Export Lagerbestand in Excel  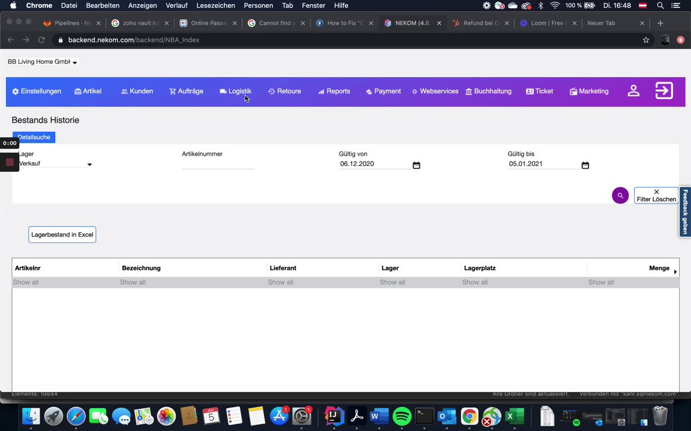[x=62, y=235]
